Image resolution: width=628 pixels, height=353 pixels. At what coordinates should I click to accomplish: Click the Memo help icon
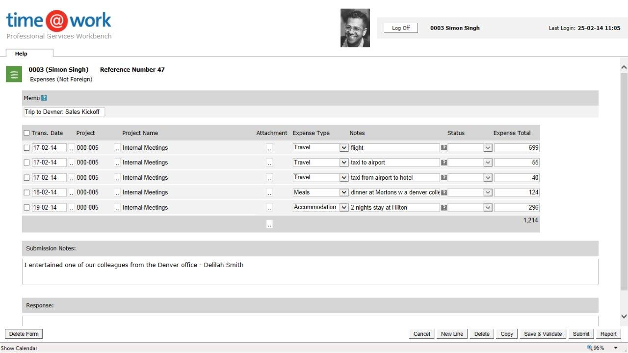coord(44,98)
